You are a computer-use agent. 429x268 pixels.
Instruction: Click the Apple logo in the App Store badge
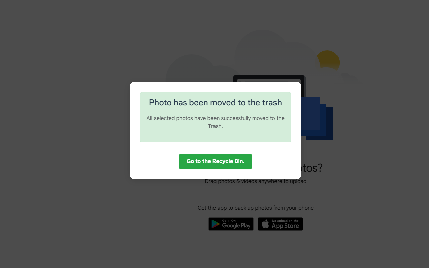click(x=265, y=224)
